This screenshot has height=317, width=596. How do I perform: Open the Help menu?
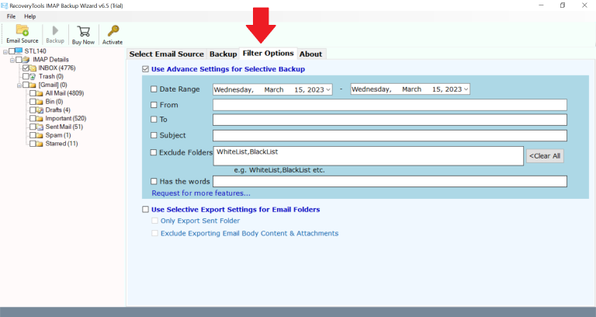(x=29, y=16)
